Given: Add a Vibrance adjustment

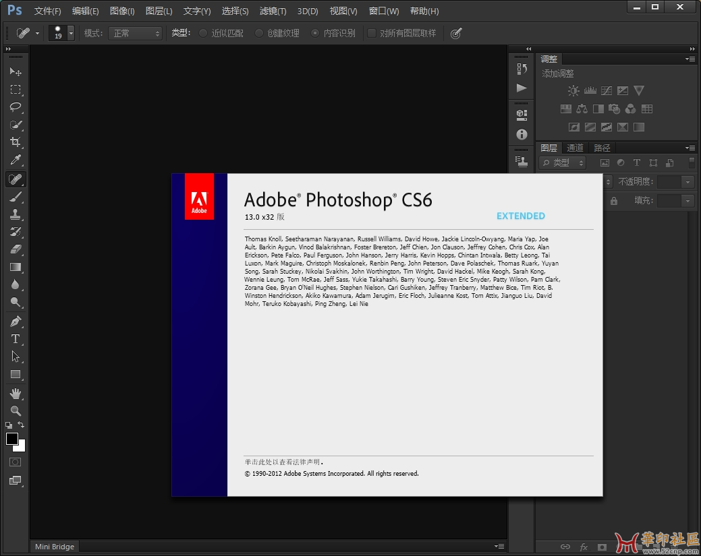Looking at the screenshot, I should (x=639, y=91).
